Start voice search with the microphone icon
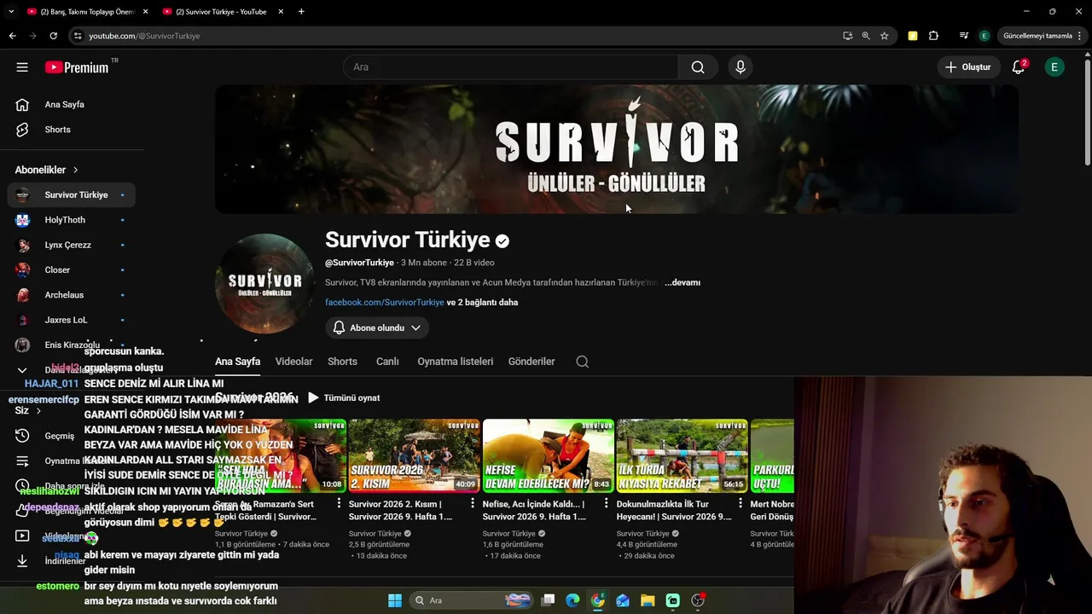 click(741, 67)
